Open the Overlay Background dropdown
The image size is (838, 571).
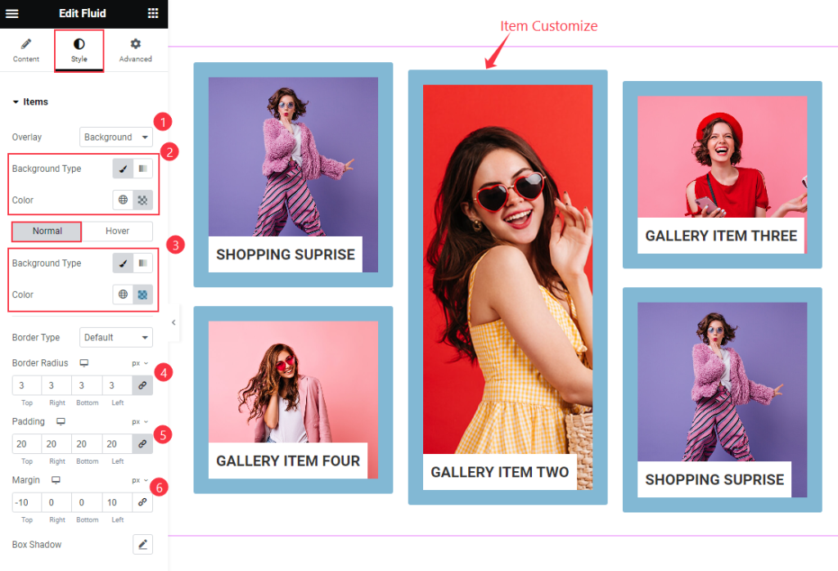click(x=116, y=137)
